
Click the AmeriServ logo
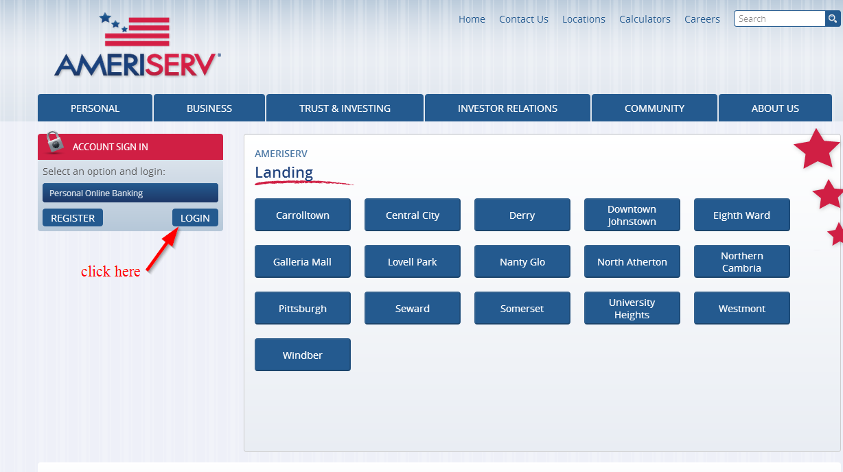point(138,45)
